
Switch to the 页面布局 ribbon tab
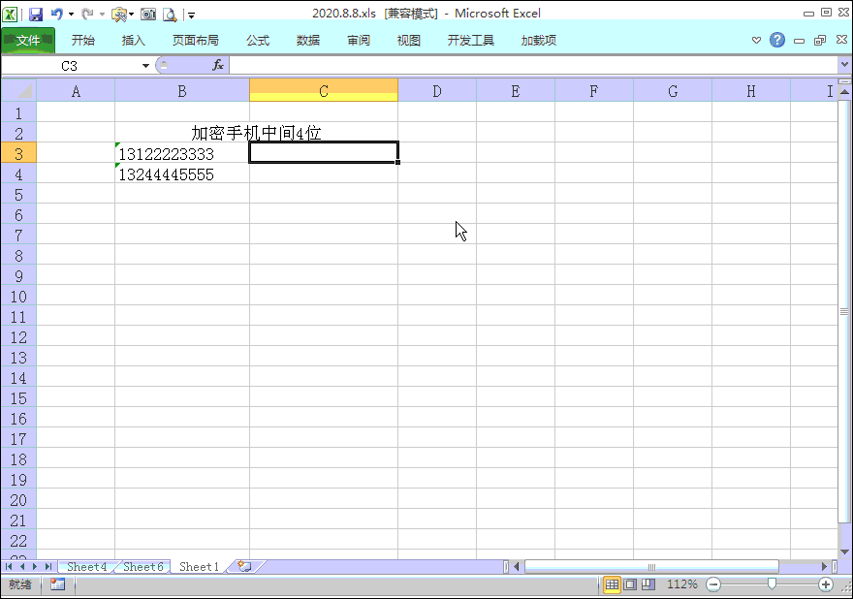195,41
